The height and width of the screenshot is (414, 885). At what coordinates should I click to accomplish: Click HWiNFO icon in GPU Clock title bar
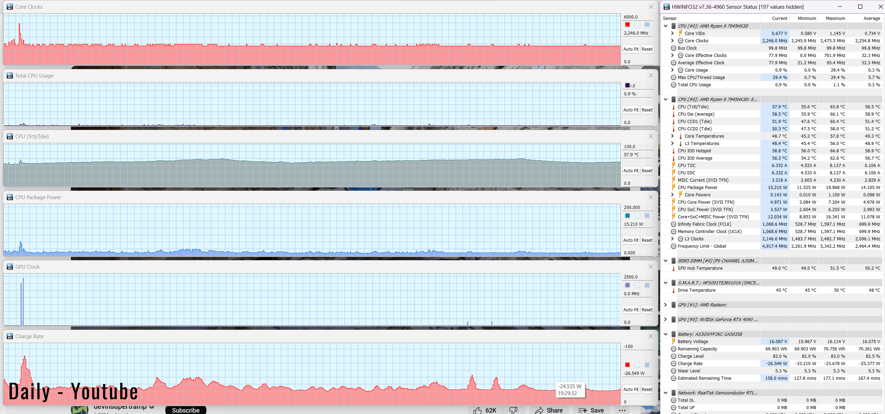pos(10,267)
